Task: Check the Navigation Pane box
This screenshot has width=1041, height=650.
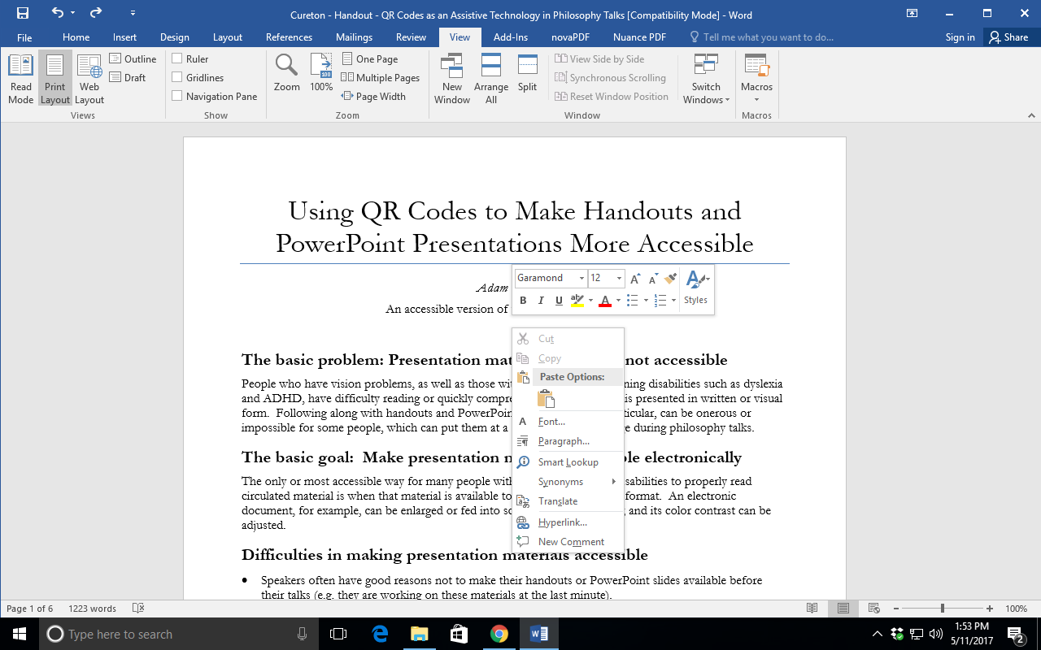Action: [x=177, y=96]
